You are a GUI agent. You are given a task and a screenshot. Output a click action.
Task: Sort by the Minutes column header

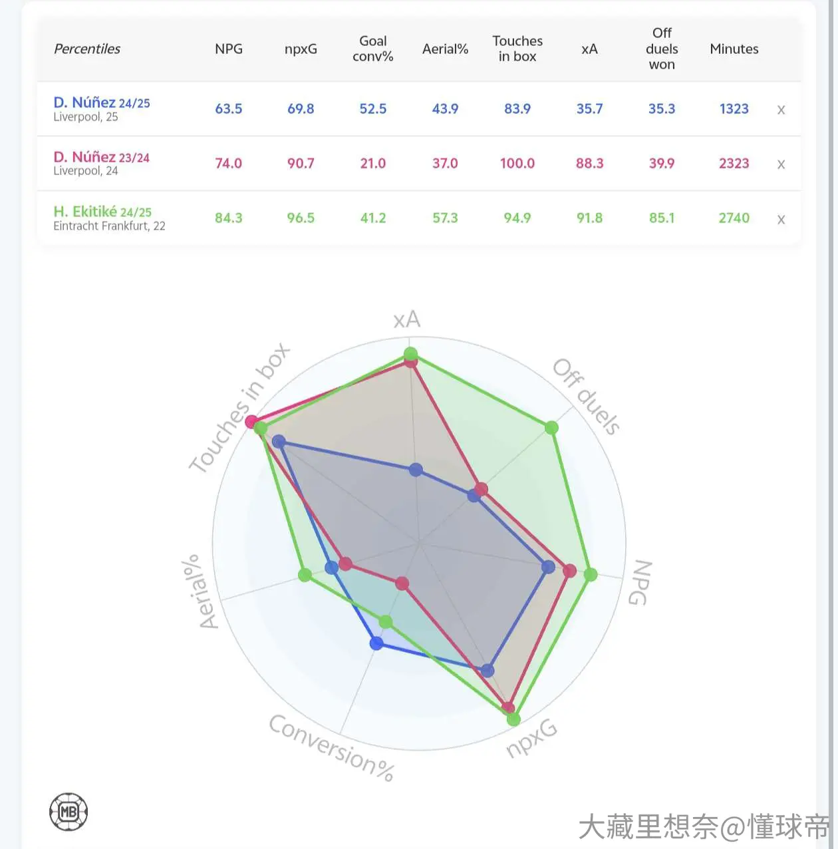(x=734, y=49)
